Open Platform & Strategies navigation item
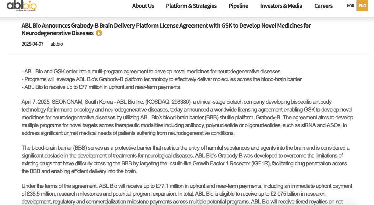 point(191,6)
